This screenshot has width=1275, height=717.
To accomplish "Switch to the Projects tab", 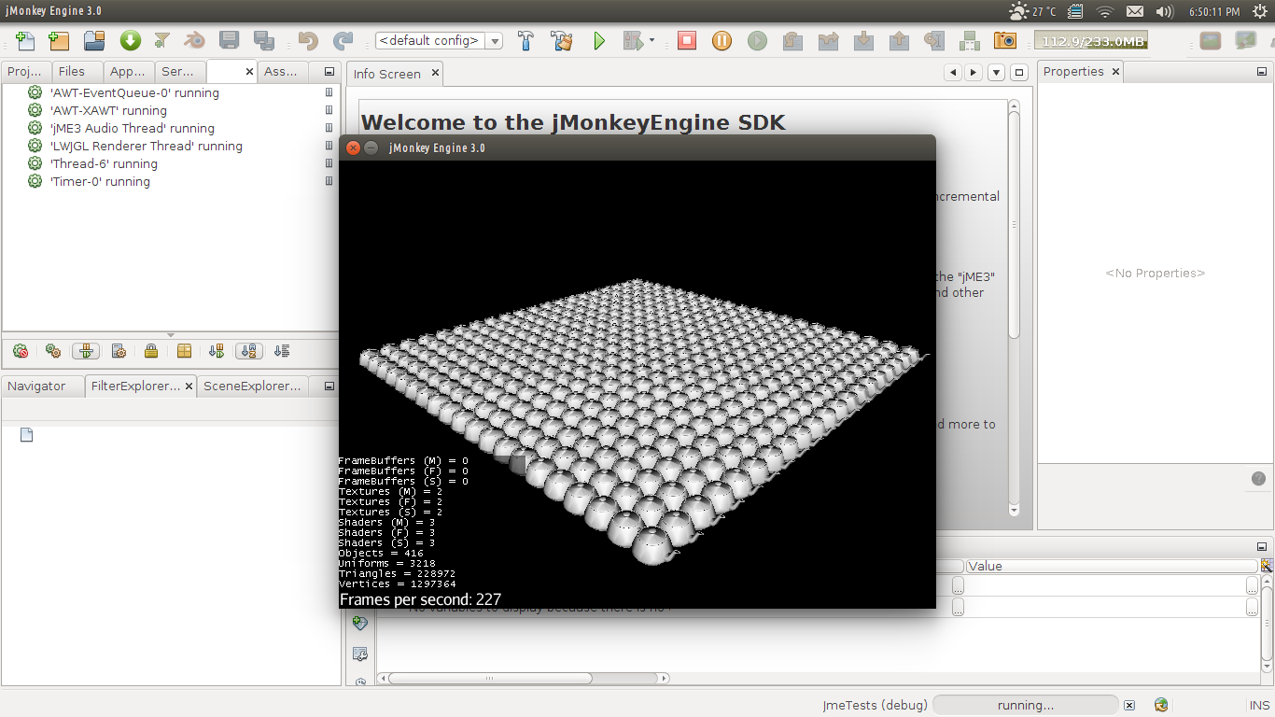I will (x=25, y=71).
